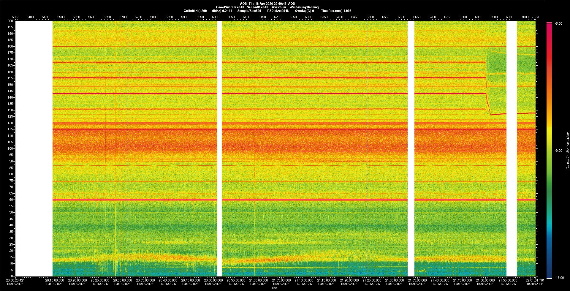
Task: Click the 22:01:01.701 end time label
Action: (535, 280)
